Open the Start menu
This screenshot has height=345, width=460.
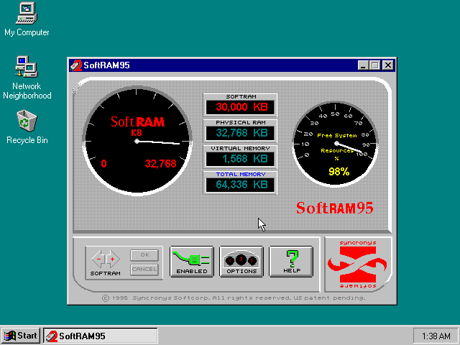click(21, 336)
